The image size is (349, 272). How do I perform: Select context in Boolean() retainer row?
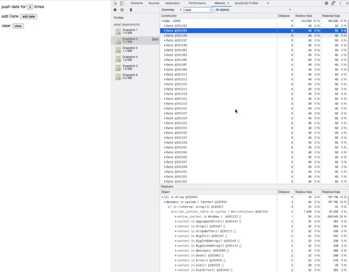coord(253,251)
